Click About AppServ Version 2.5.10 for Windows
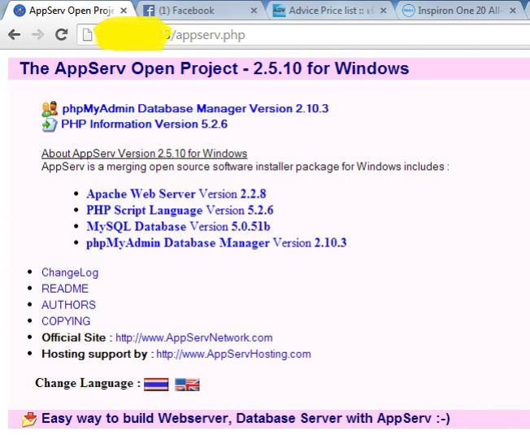This screenshot has height=444, width=530. click(x=145, y=153)
